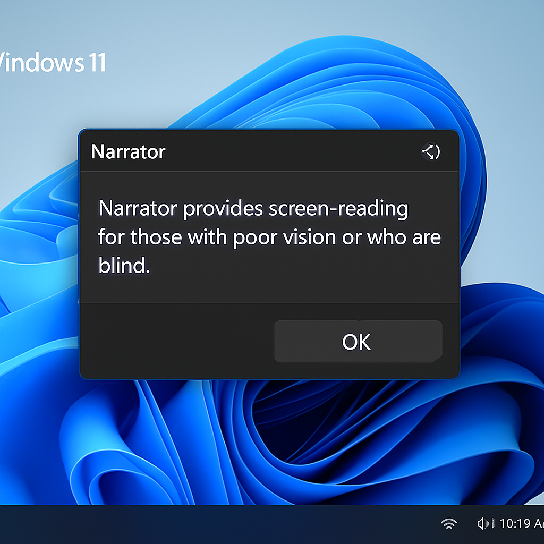Click the word "blind." in the message
This screenshot has height=544, width=544.
(x=124, y=266)
